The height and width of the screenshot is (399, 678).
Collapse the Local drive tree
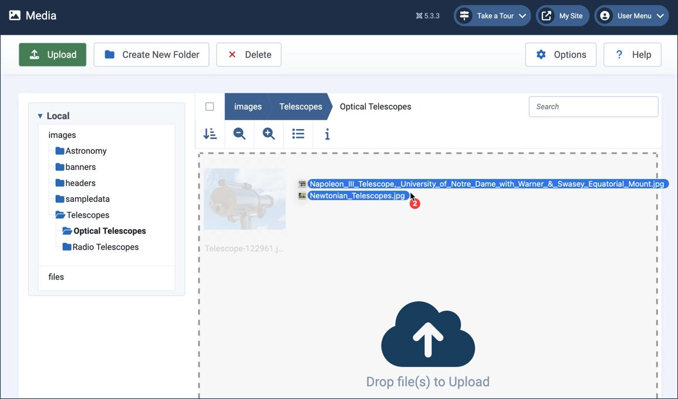(40, 116)
